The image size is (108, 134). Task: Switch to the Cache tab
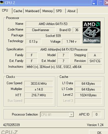coord(18,11)
